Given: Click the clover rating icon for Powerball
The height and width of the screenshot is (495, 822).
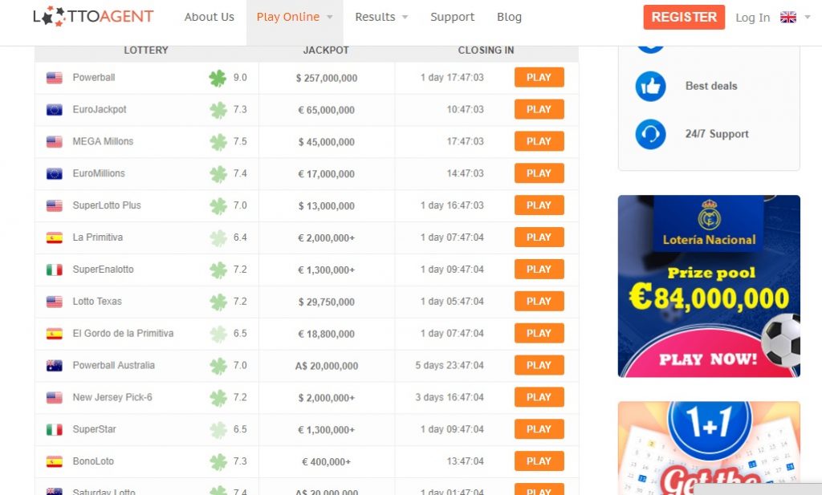Looking at the screenshot, I should pos(218,78).
